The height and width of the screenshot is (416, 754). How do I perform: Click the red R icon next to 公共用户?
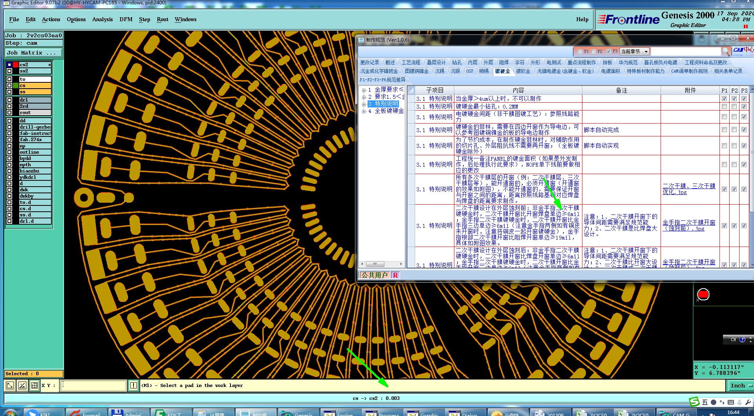click(395, 275)
